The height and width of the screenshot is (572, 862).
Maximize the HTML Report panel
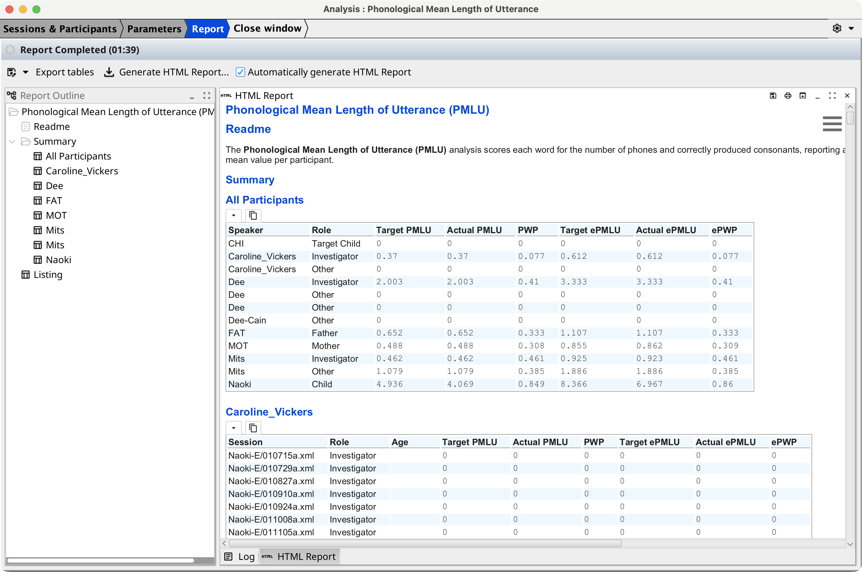tap(832, 96)
